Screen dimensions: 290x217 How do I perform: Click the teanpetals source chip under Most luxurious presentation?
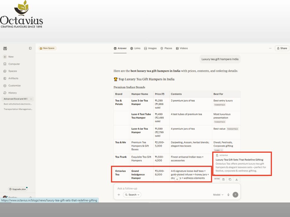(x=220, y=122)
